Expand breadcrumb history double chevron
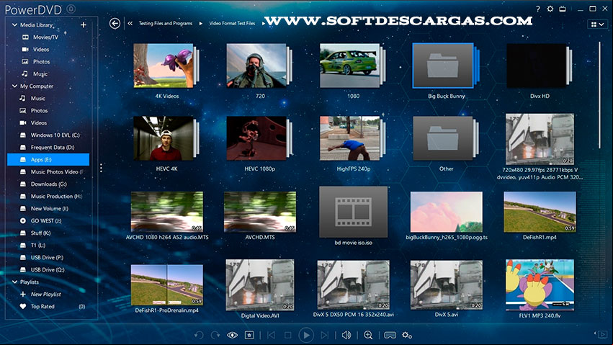Viewport: 613px width, 345px height. pos(130,24)
